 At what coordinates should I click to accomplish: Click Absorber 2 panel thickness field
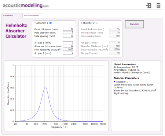tap(114, 29)
